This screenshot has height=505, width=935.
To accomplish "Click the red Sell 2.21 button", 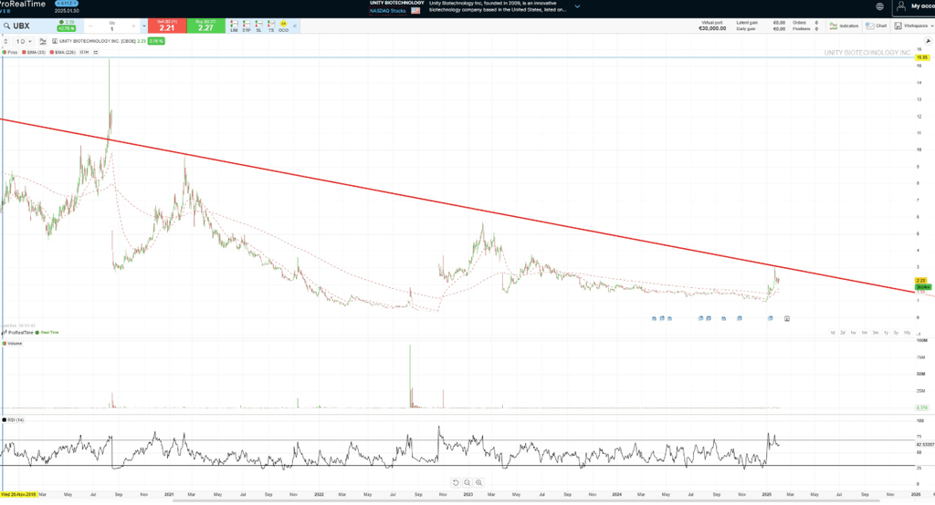I will coord(167,26).
